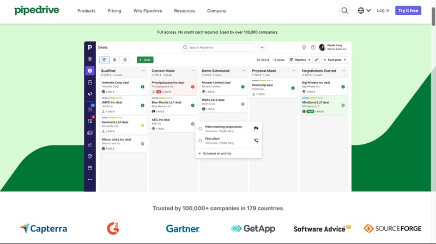The height and width of the screenshot is (244, 436).
Task: Open Big Wheels Inc deal card
Action: (x=324, y=87)
